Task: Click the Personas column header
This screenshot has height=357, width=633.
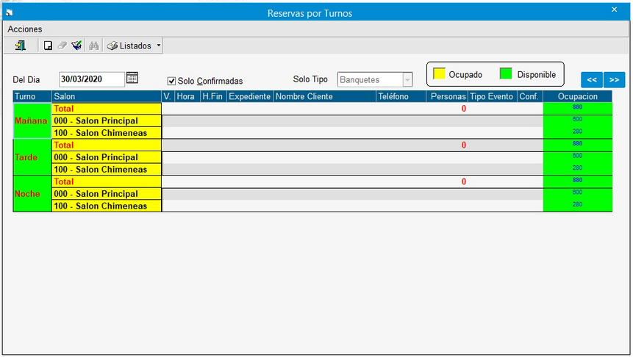Action: (x=447, y=96)
